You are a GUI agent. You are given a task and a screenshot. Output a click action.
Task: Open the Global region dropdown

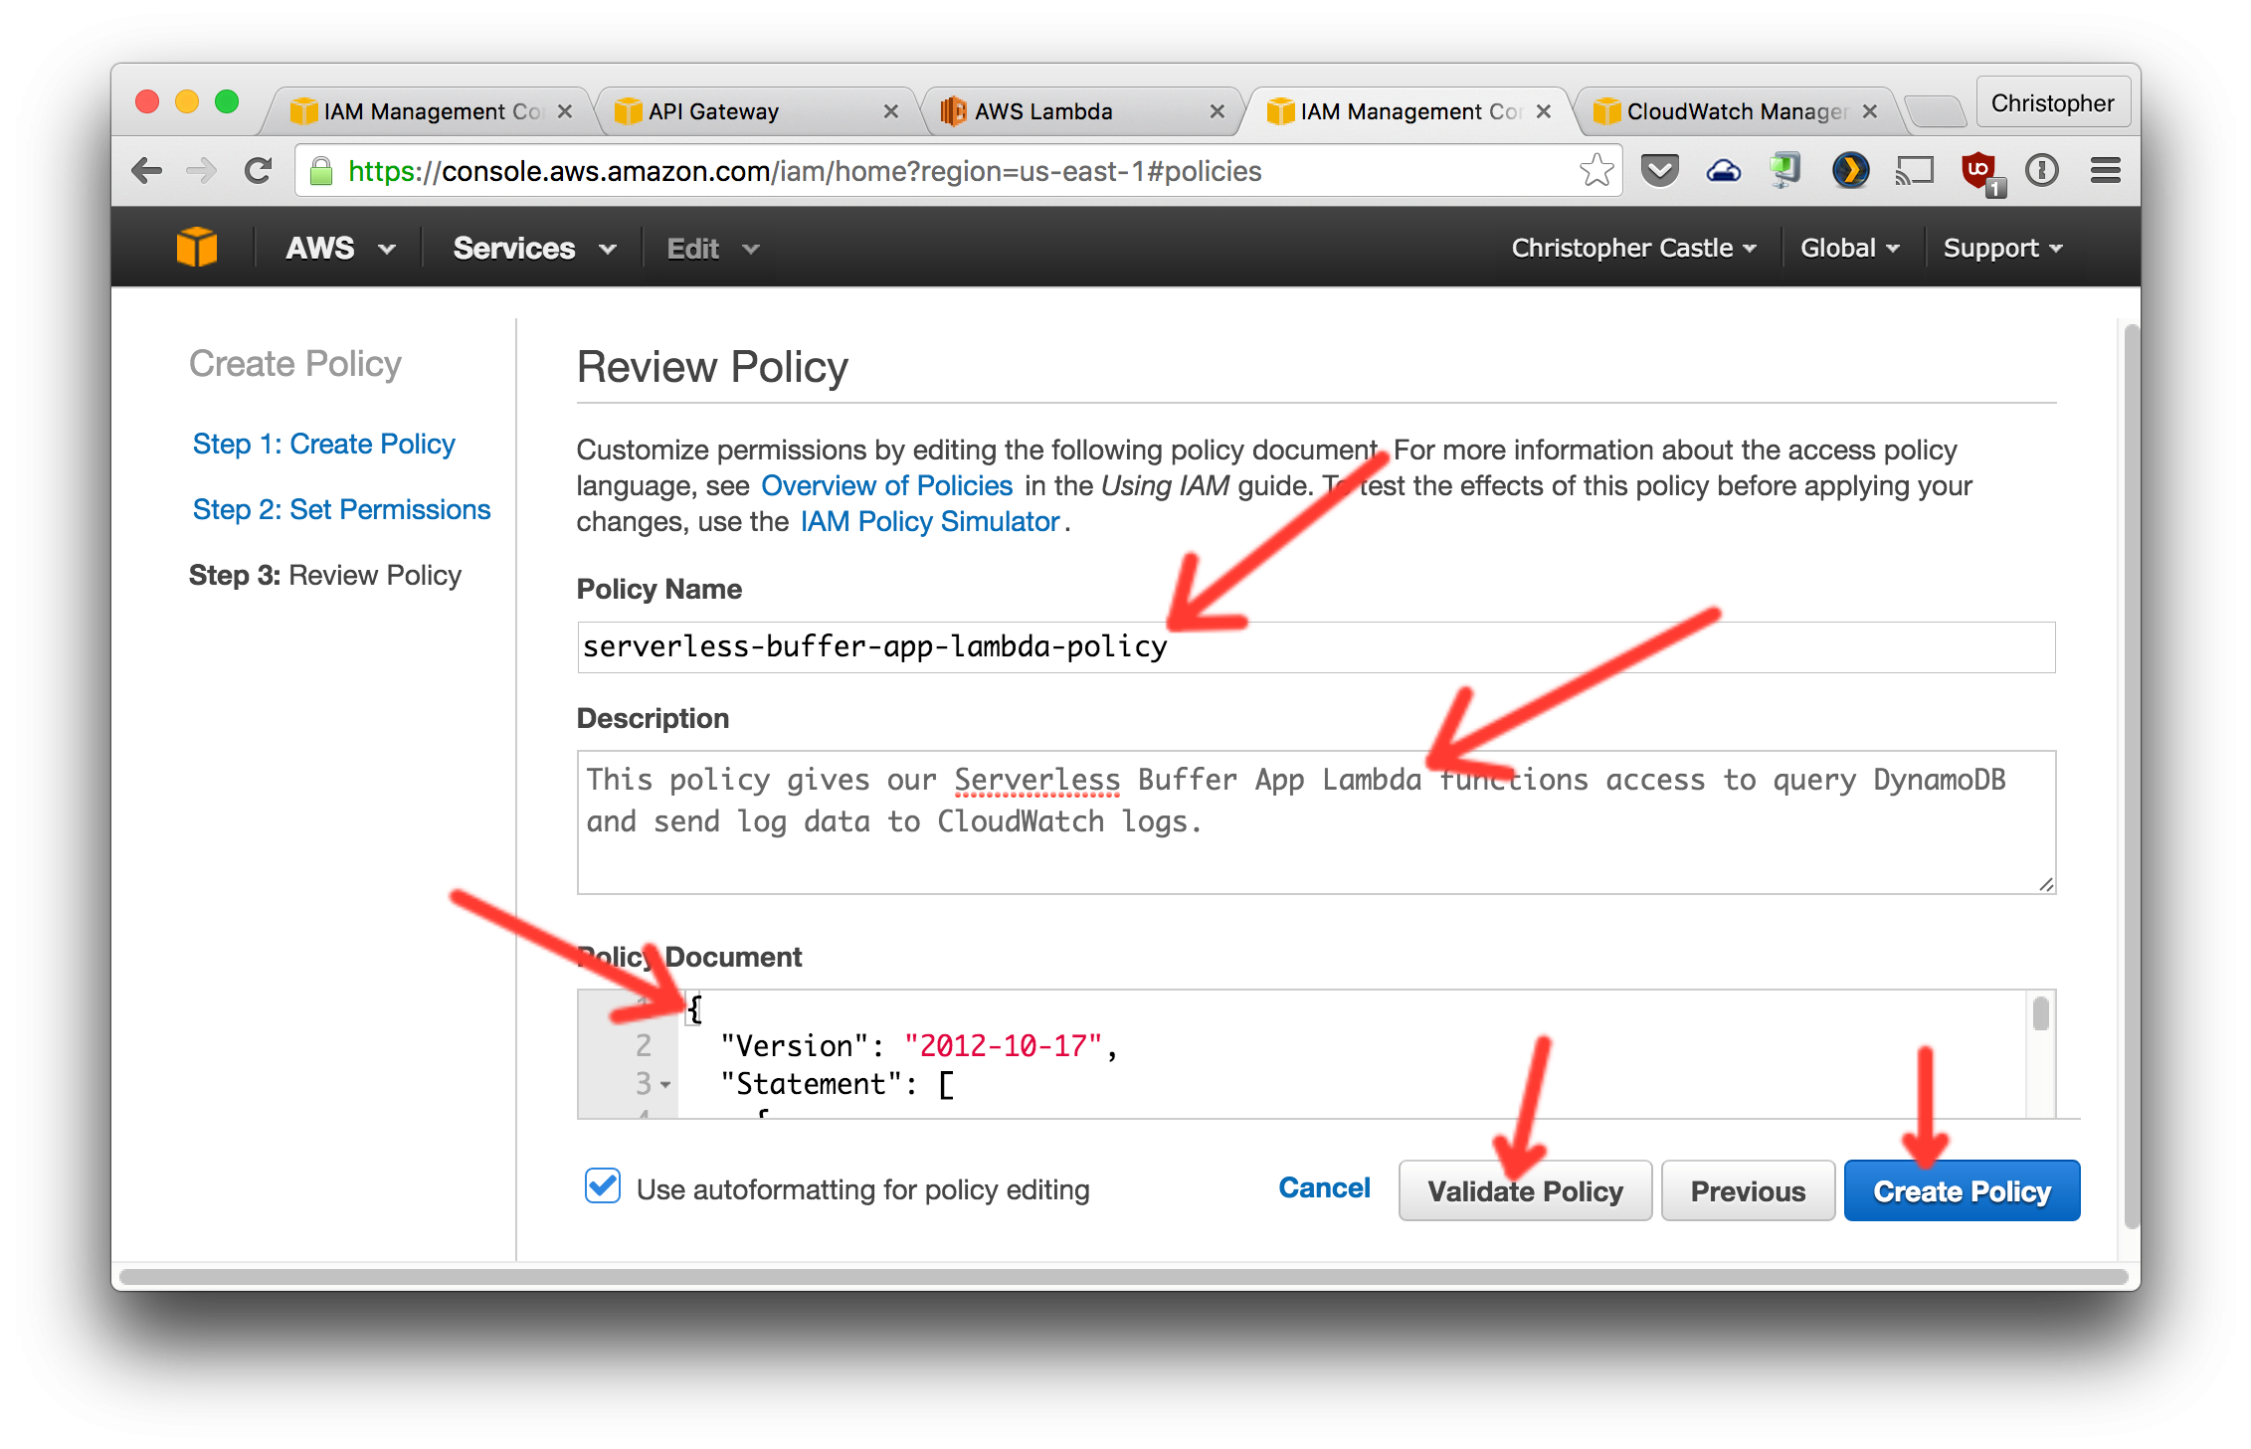click(x=1849, y=248)
